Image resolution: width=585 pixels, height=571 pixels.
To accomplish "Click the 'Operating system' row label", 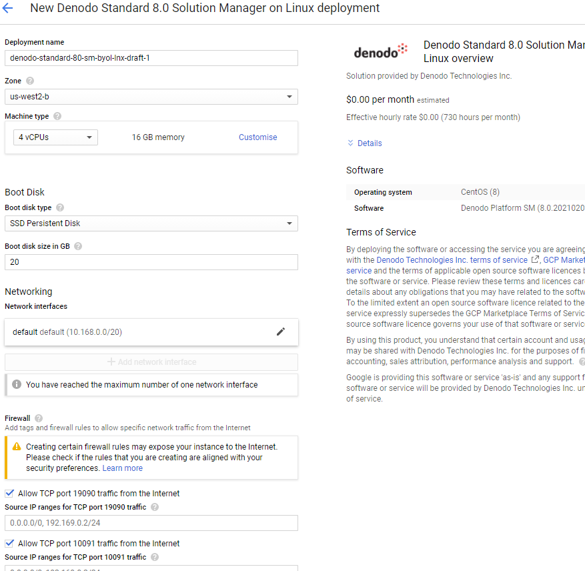I will [383, 192].
